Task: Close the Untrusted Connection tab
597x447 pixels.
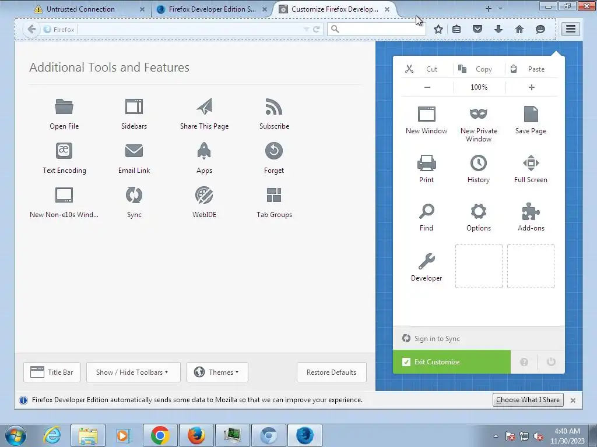Action: [142, 9]
